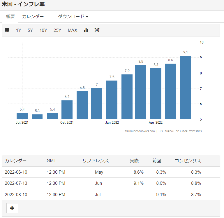Select the 1Y time range

18,30
